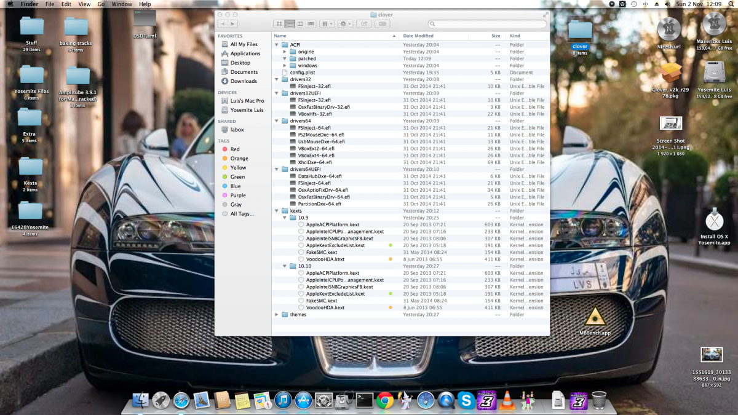The image size is (738, 415).
Task: Open Google Chrome from the Dock
Action: [x=385, y=400]
